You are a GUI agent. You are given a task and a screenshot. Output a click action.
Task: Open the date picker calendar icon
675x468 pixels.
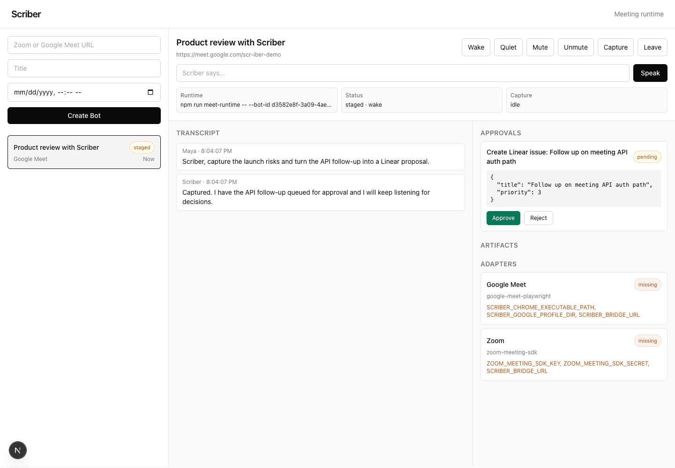150,92
